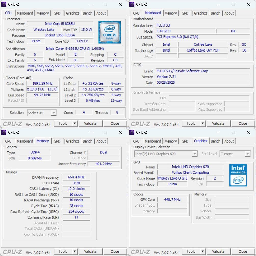Click the Intel Graphics logo on the Graphics tab

pyautogui.click(x=238, y=175)
